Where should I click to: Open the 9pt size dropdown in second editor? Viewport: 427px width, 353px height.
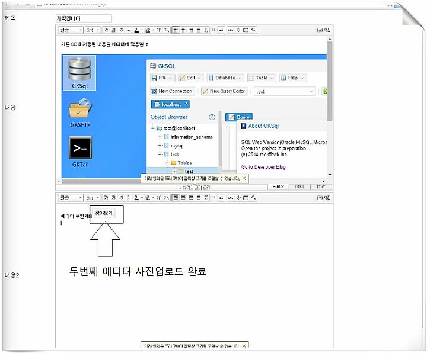(x=93, y=198)
